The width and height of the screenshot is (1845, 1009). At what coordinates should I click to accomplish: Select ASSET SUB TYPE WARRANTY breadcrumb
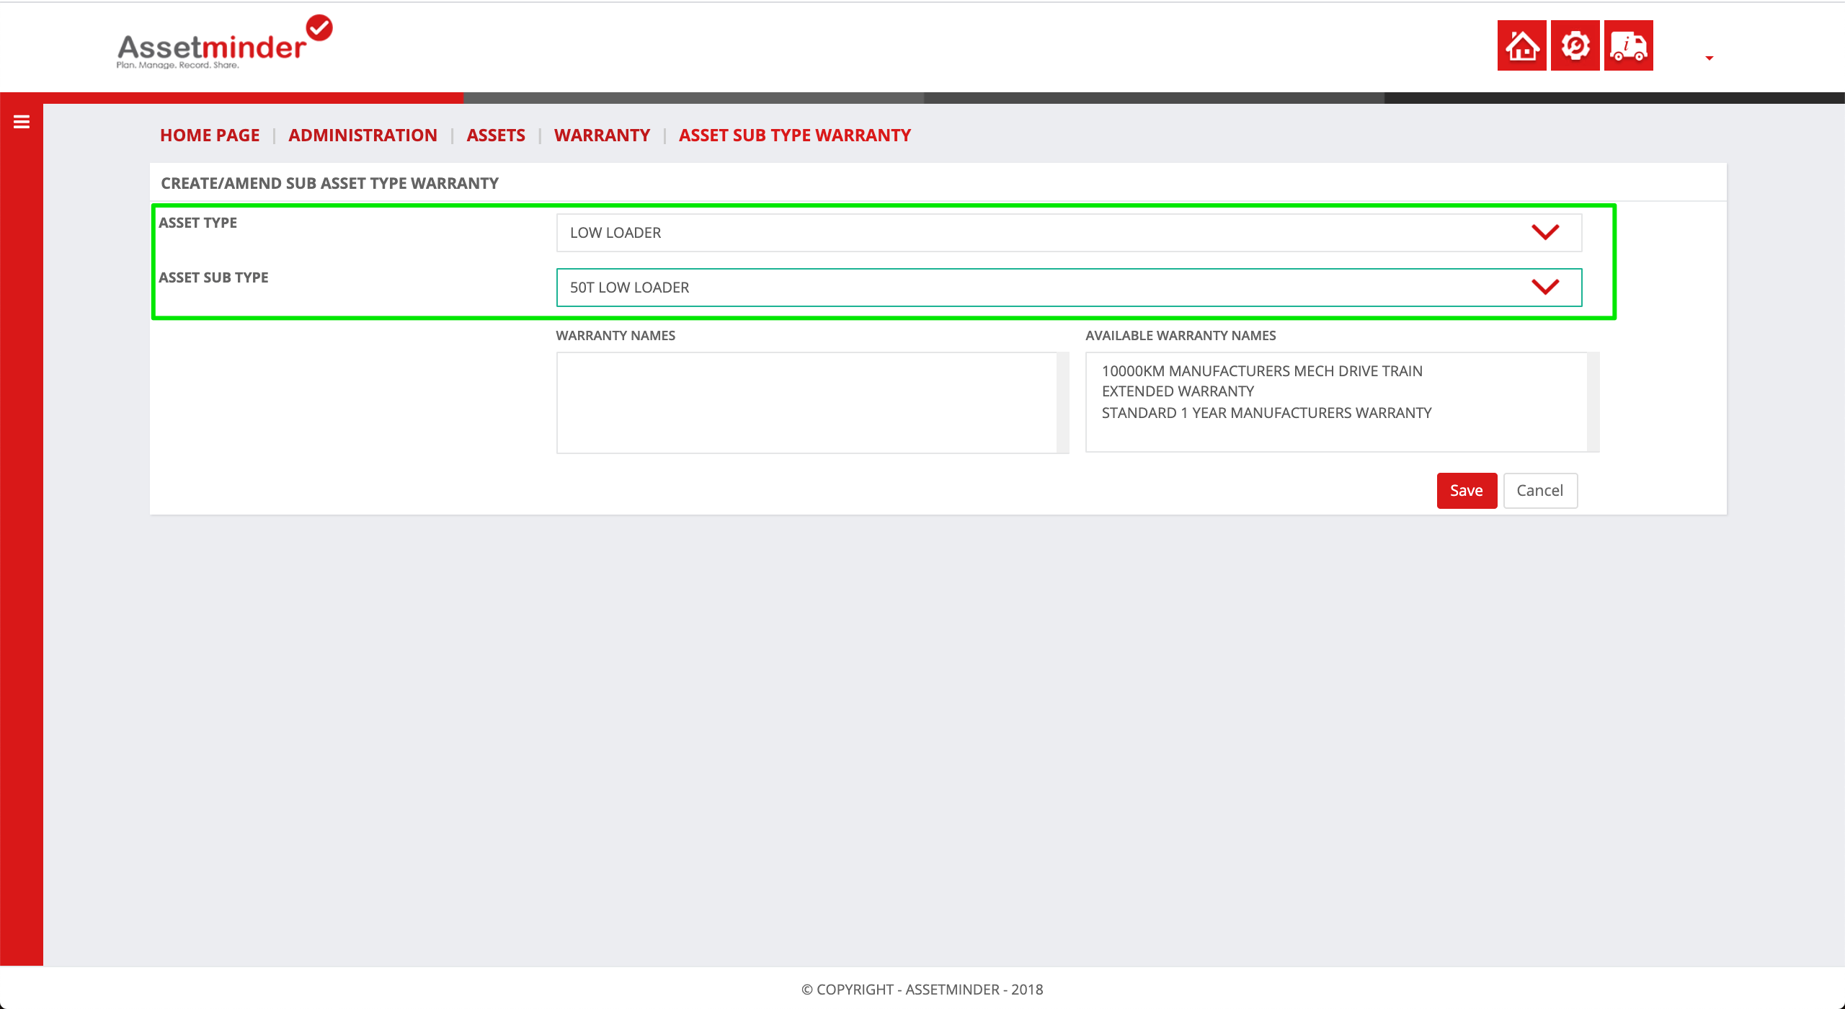coord(795,135)
